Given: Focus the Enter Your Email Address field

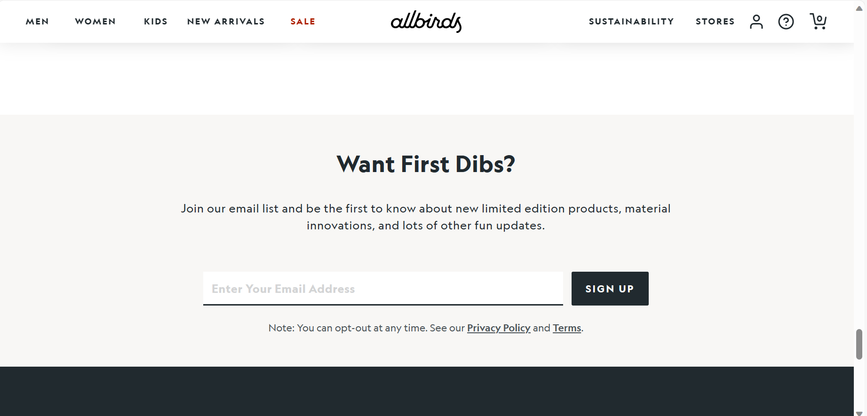Looking at the screenshot, I should point(383,289).
